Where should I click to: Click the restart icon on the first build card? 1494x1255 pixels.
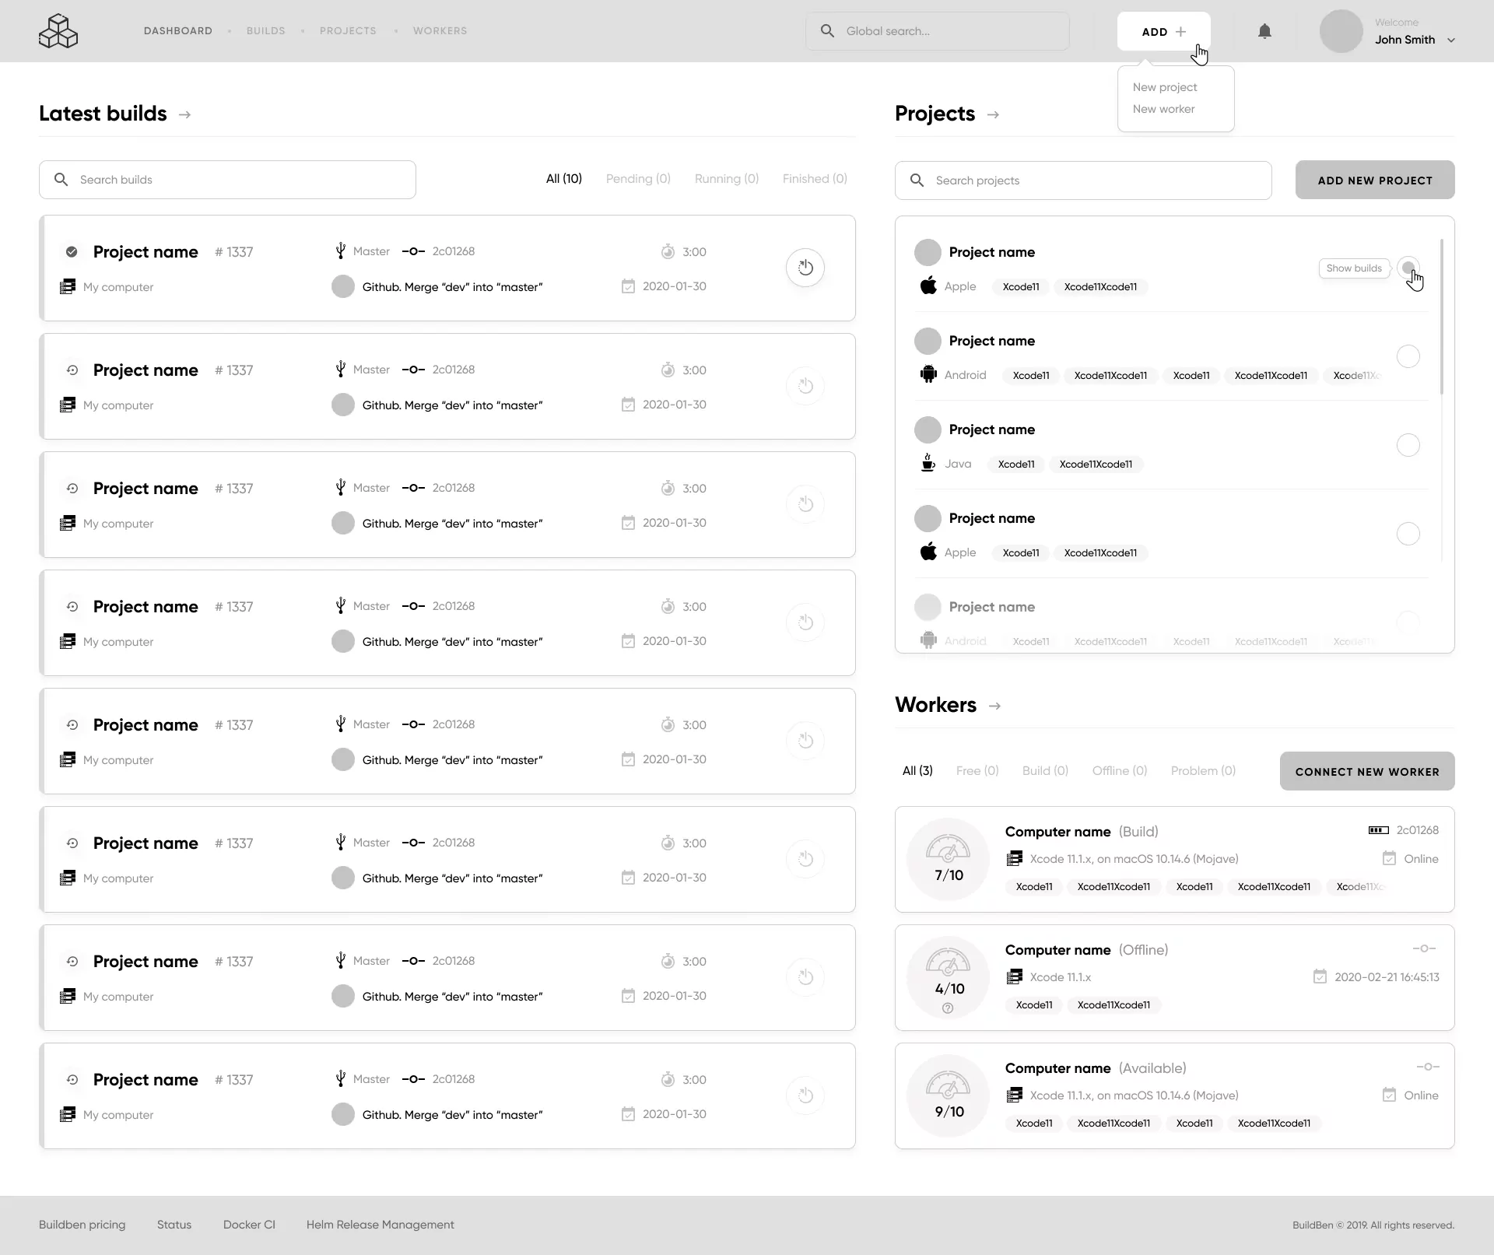click(805, 268)
